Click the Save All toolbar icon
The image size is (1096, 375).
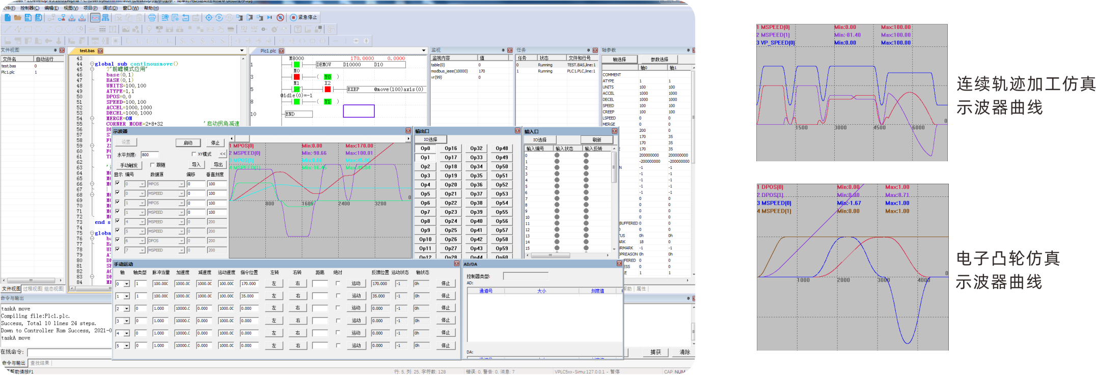(x=38, y=17)
